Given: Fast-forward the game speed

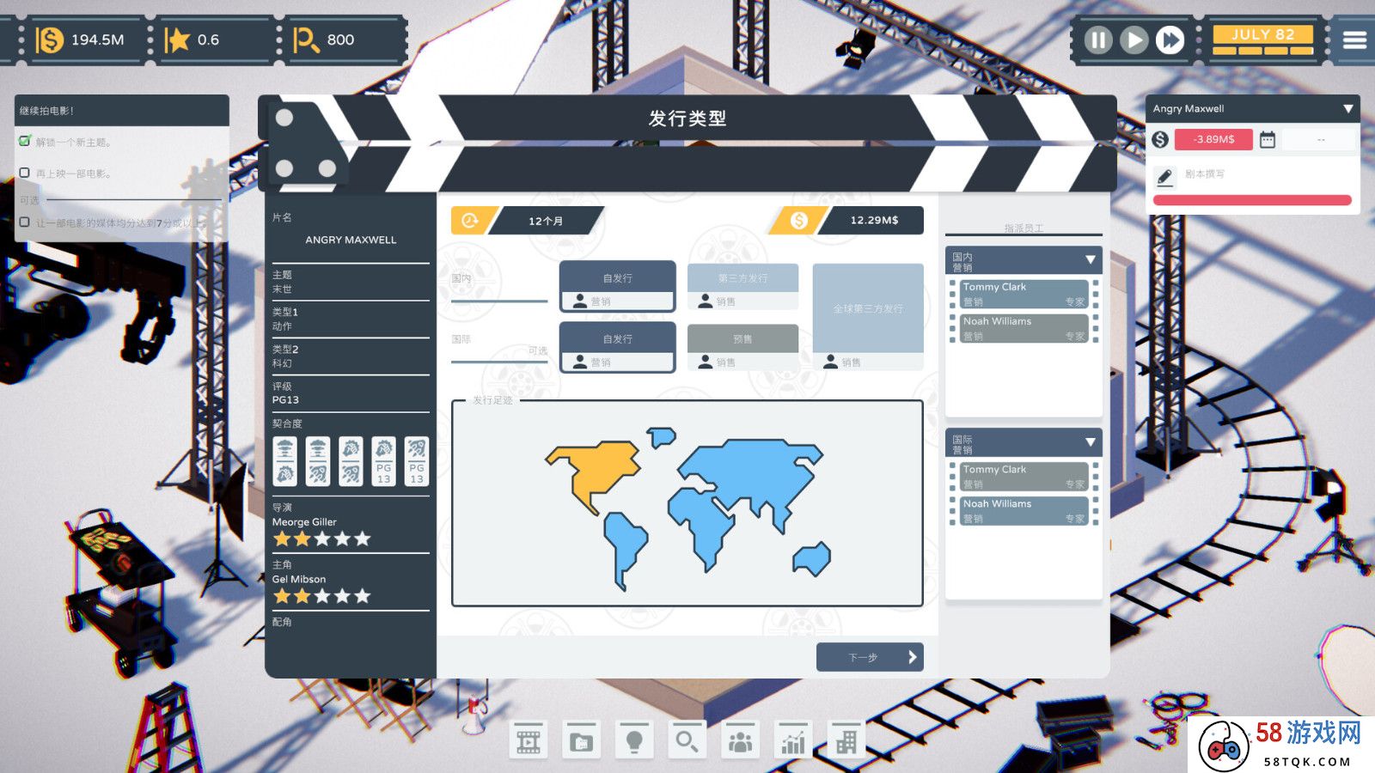Looking at the screenshot, I should [x=1170, y=40].
